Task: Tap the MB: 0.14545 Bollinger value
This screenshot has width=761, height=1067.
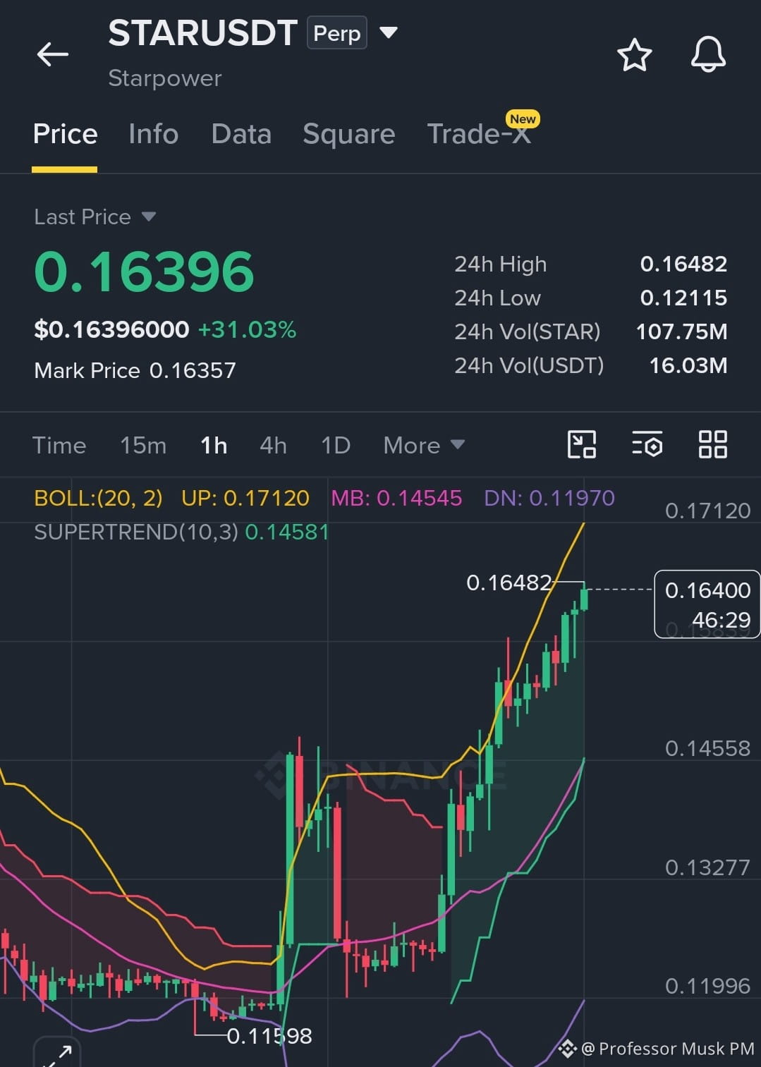Action: pyautogui.click(x=396, y=498)
